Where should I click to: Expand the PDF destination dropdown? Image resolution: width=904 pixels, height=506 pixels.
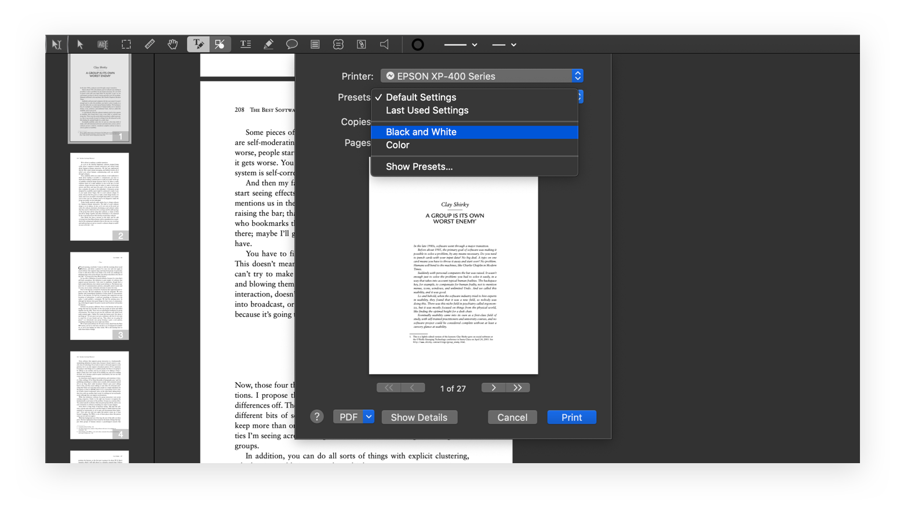369,416
